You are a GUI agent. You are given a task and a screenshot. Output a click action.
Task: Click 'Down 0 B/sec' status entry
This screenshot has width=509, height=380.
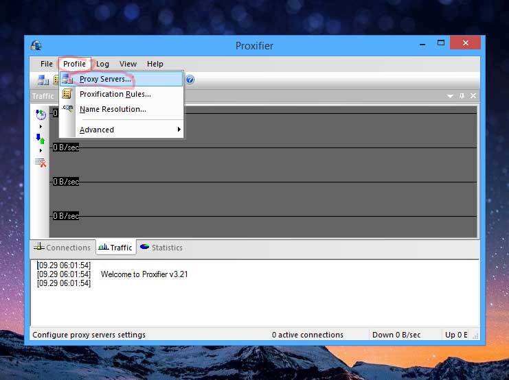[396, 335]
